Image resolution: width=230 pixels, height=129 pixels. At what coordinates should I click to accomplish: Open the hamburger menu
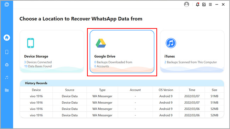point(210,5)
